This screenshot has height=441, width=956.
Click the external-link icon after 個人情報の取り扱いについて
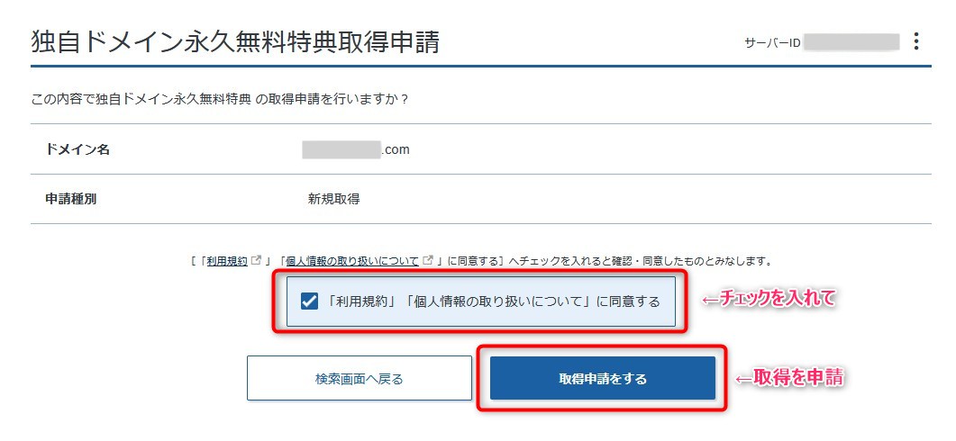(428, 260)
